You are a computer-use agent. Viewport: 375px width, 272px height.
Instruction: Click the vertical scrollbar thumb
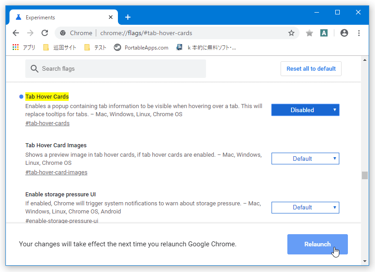(365, 175)
